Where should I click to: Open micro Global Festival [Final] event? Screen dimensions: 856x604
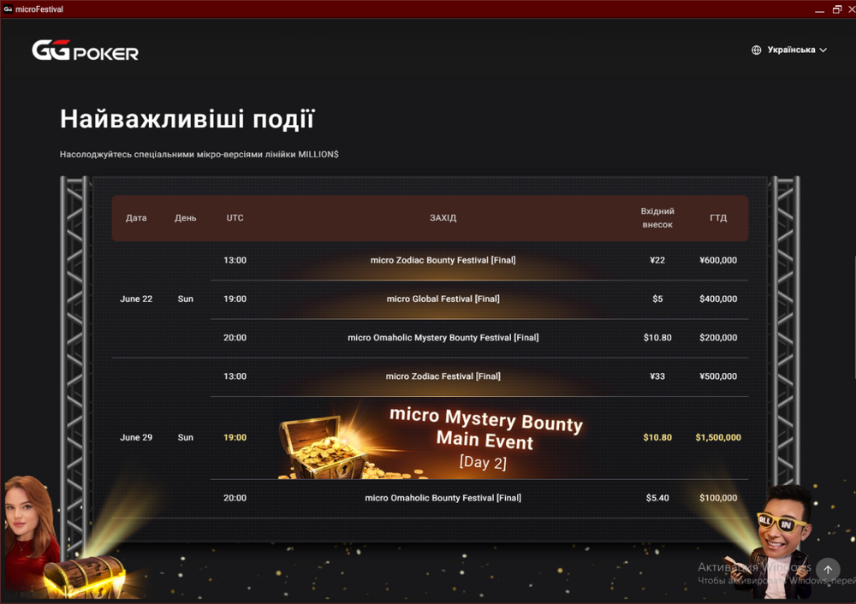click(443, 299)
